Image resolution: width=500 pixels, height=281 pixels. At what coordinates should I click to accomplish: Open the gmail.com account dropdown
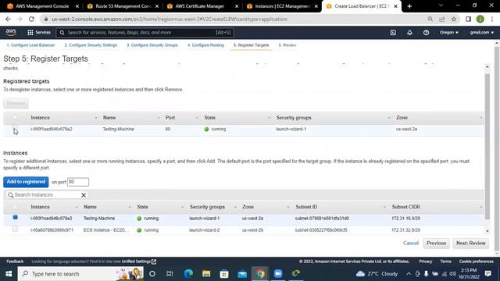click(481, 33)
